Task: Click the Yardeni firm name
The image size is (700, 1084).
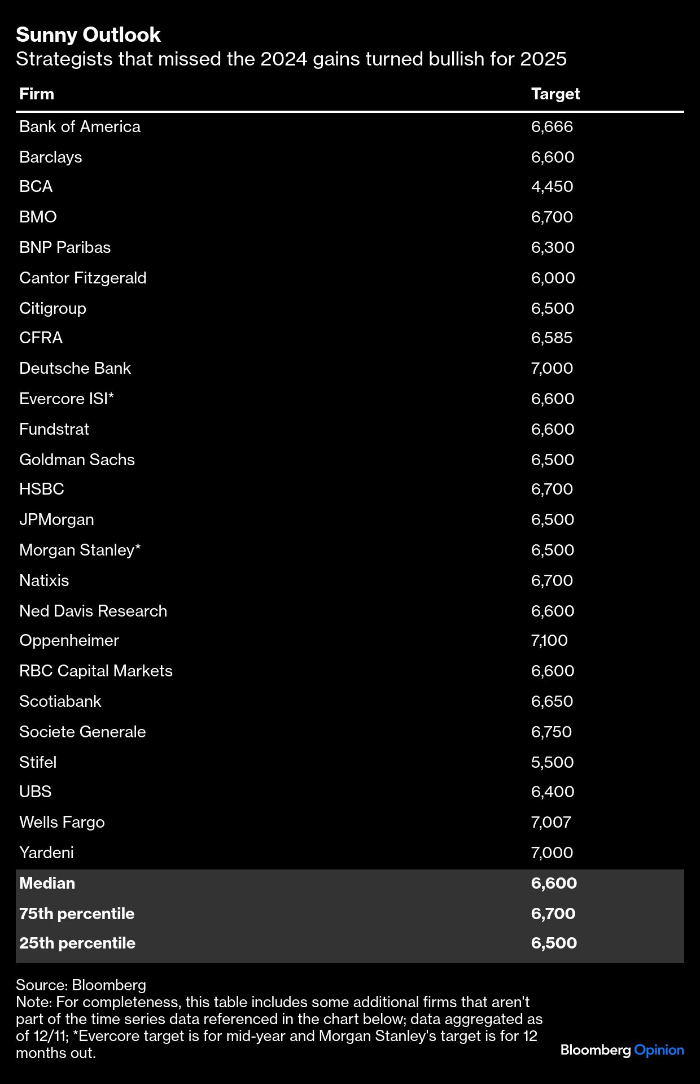Action: pyautogui.click(x=46, y=853)
